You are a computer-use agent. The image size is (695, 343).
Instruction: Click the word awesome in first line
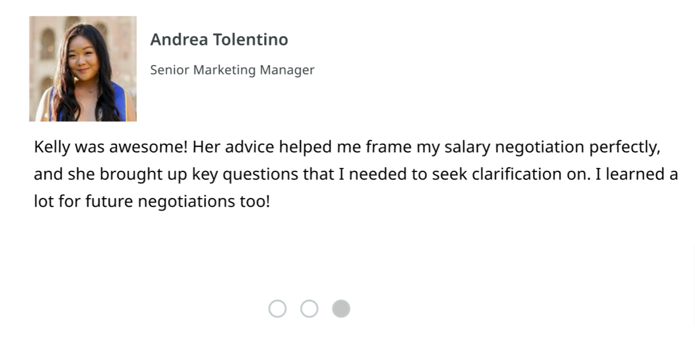point(148,148)
